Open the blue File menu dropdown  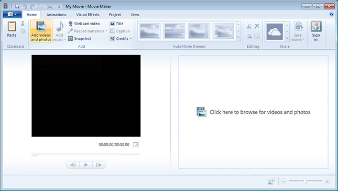click(x=12, y=15)
